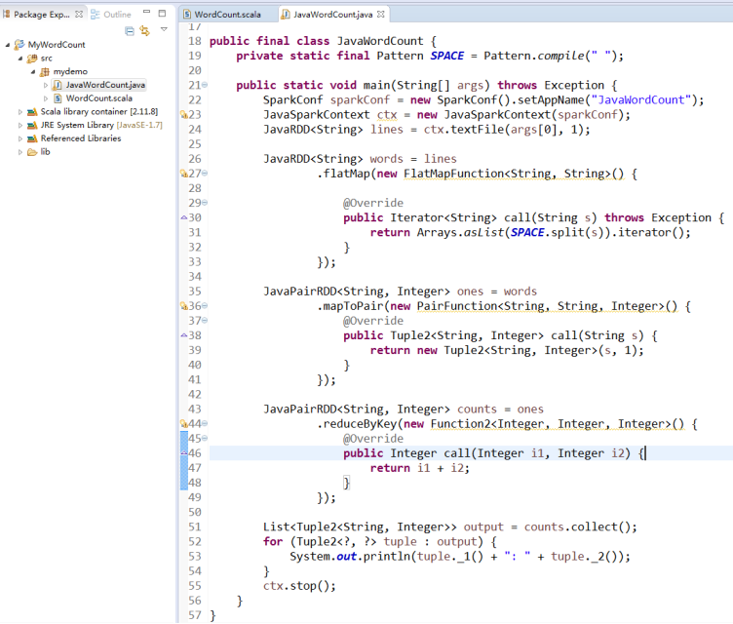This screenshot has width=733, height=624.
Task: Click the JavaWordCount.java file icon in tree
Action: coord(58,85)
